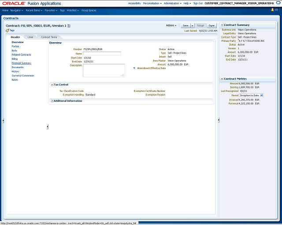The height and width of the screenshot is (225, 282).
Task: Open the Navigator menu
Action: click(x=17, y=11)
